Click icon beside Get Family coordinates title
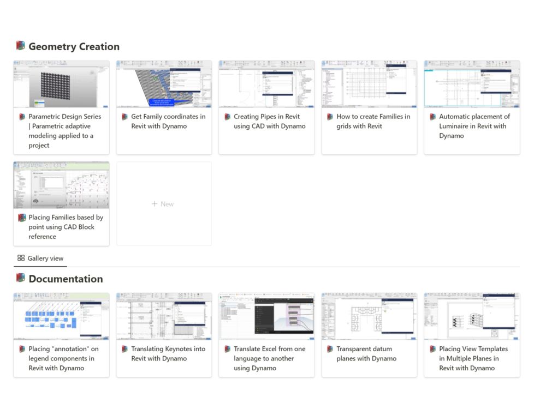The width and height of the screenshot is (546, 409). coord(125,117)
